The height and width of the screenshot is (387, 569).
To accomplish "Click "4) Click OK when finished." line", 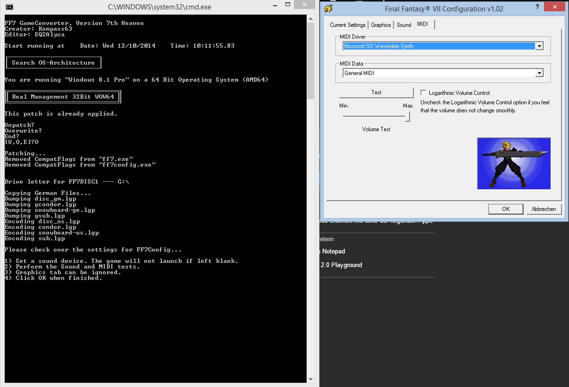I will (x=53, y=278).
